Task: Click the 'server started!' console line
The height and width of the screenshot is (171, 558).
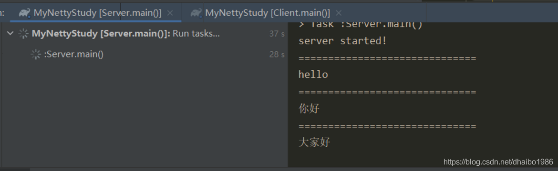Action: pyautogui.click(x=342, y=41)
